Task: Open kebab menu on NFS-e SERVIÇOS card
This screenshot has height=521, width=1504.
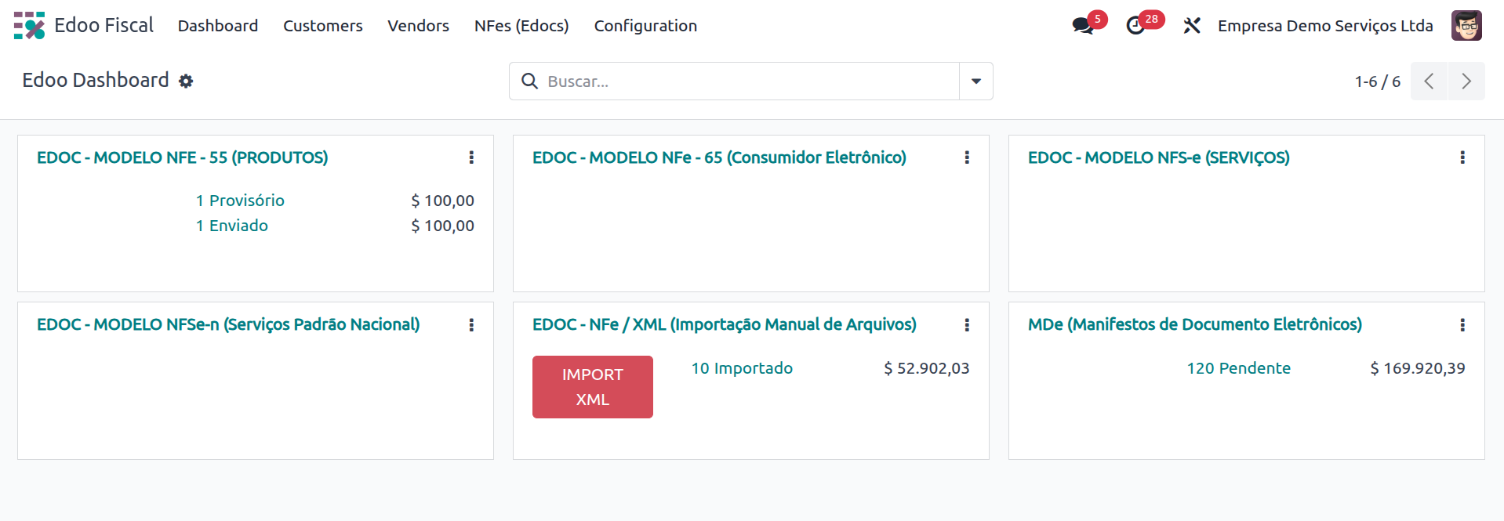Action: pyautogui.click(x=1462, y=157)
